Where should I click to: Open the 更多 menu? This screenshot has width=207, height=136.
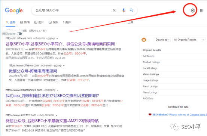tap(67, 22)
